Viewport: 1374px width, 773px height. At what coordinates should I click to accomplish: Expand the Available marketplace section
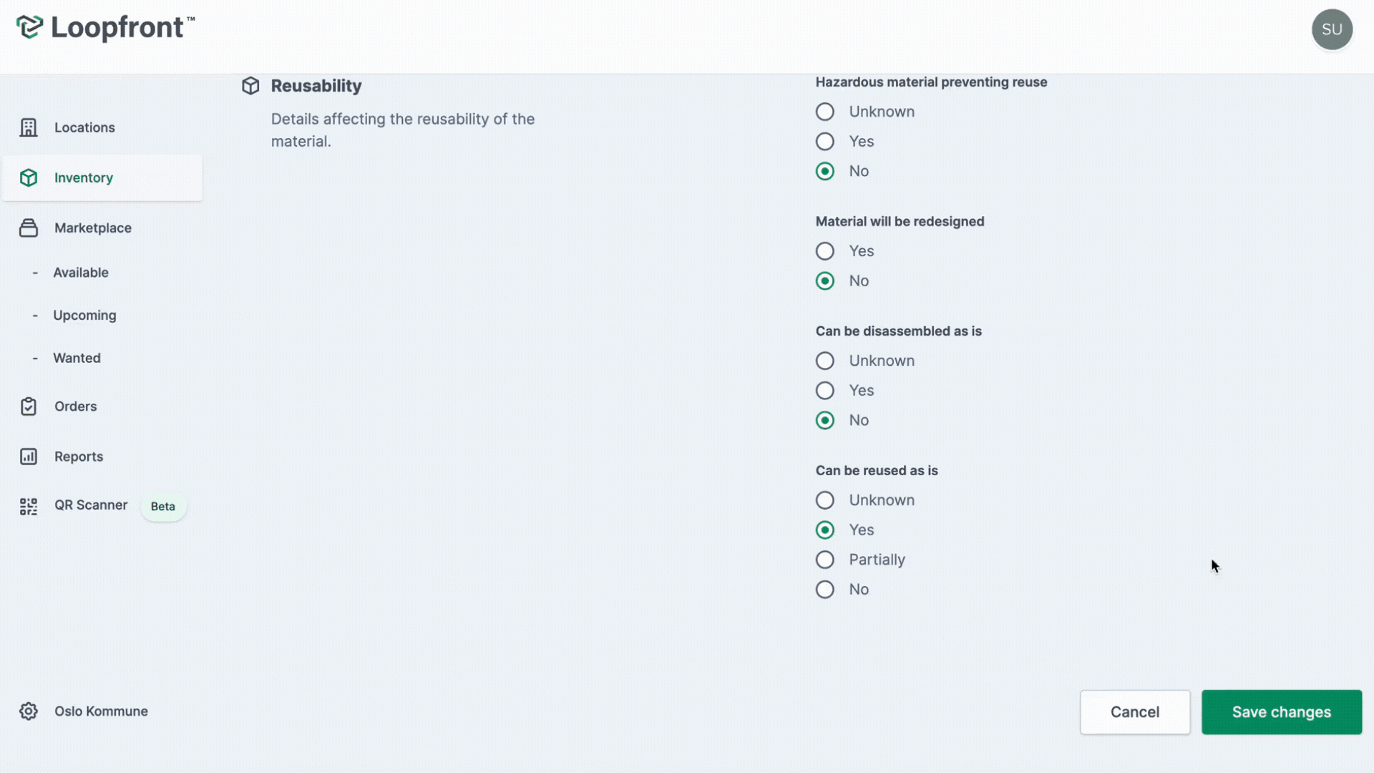[80, 273]
